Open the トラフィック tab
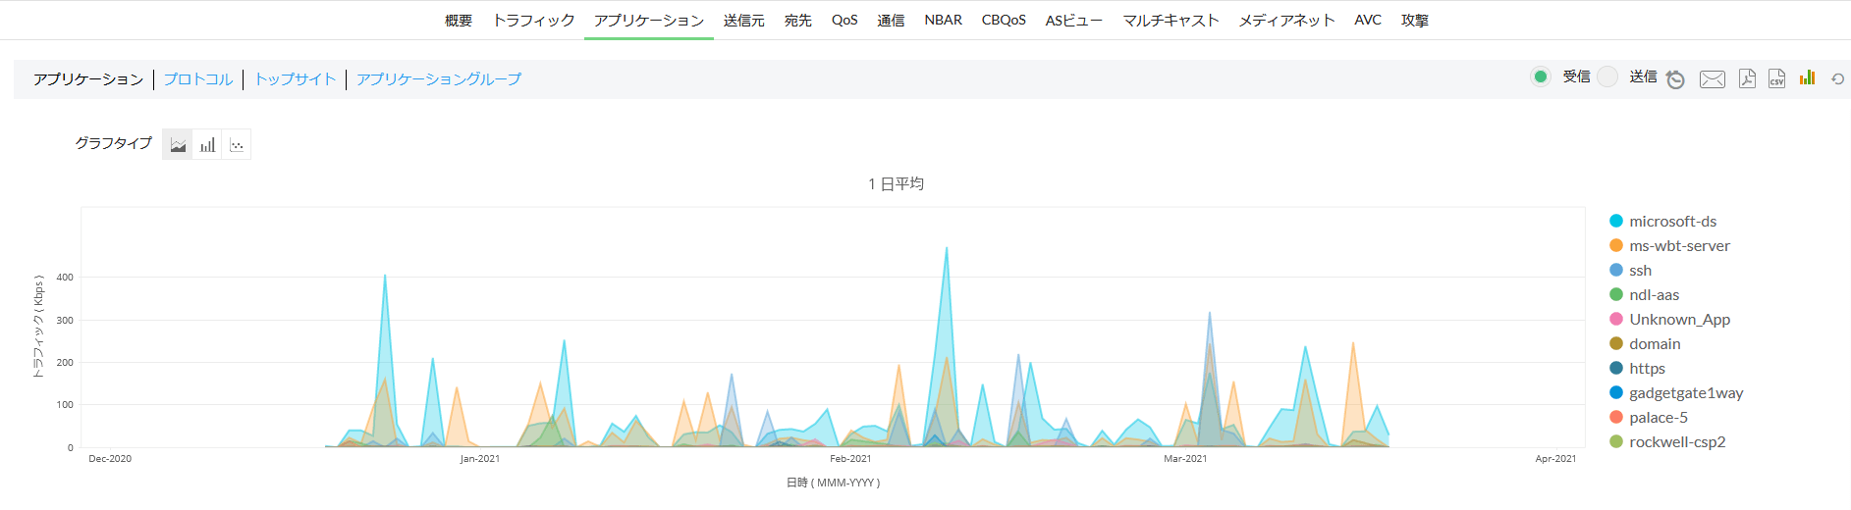The image size is (1851, 510). click(533, 20)
